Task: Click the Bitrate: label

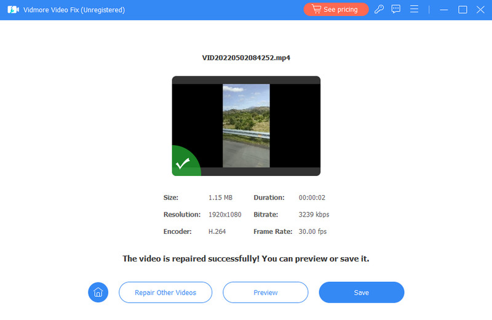Action: [266, 215]
